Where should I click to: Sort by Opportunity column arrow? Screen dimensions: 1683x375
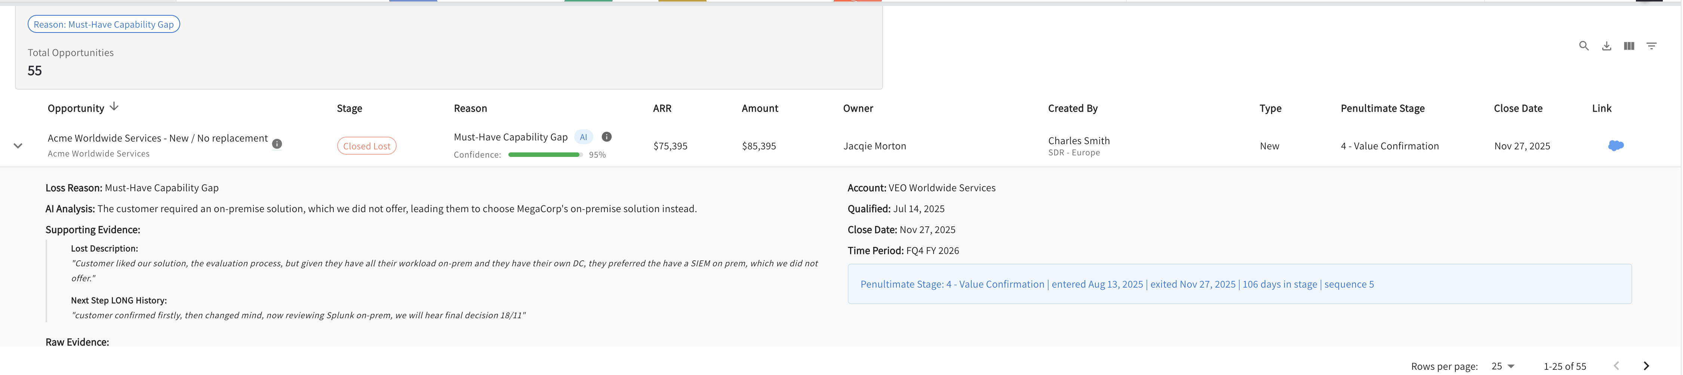tap(114, 106)
